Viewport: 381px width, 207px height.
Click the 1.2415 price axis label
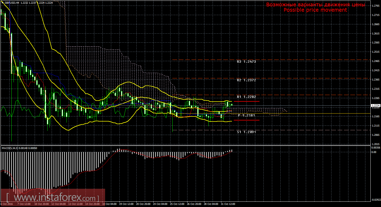point(375,70)
